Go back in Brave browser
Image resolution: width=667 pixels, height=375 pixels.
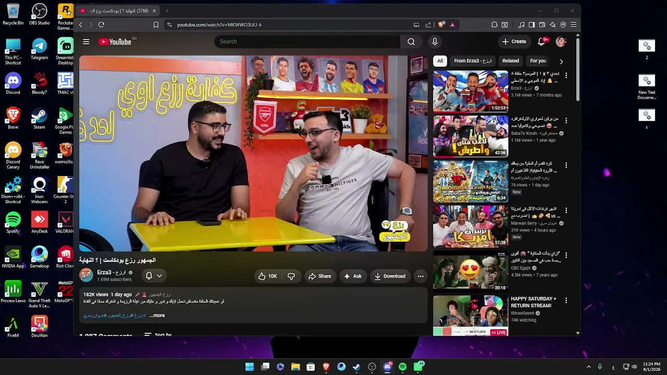80,24
